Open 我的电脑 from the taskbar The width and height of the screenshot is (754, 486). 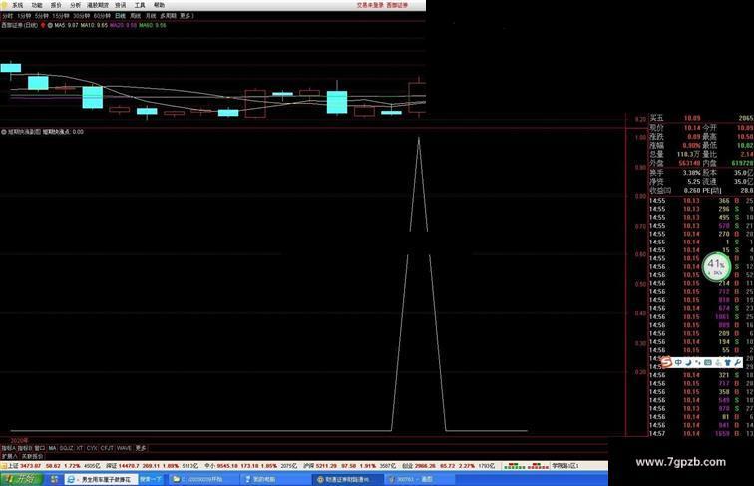click(275, 479)
